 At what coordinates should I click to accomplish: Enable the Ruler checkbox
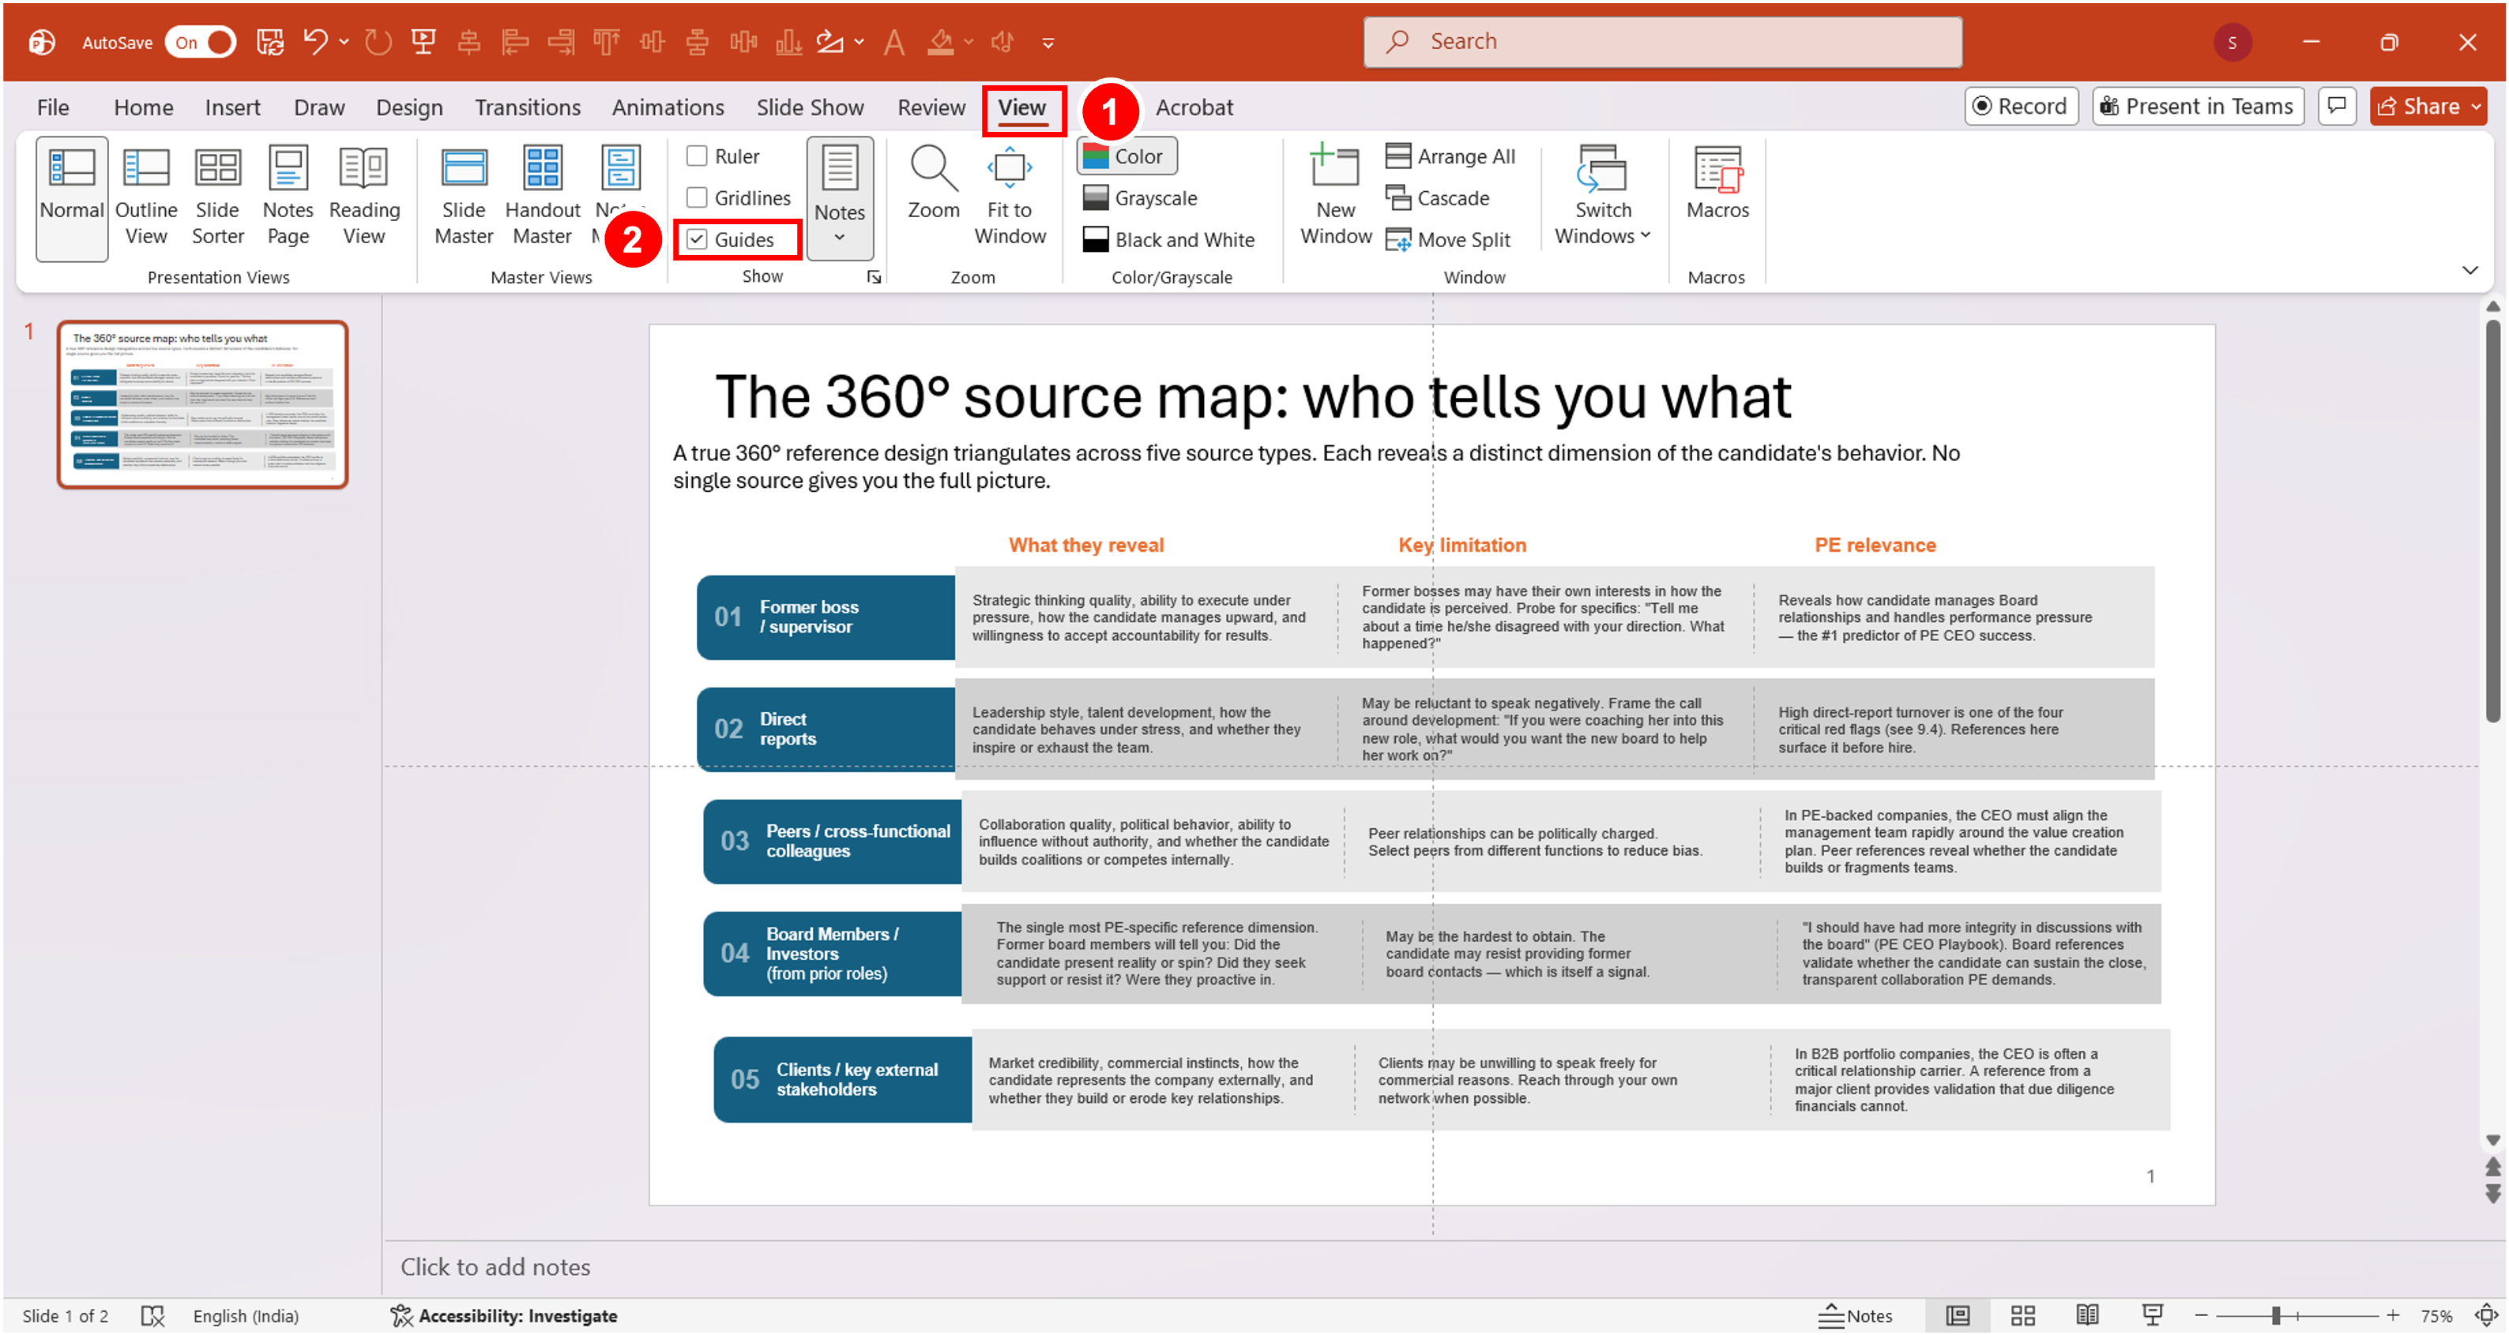[x=698, y=156]
